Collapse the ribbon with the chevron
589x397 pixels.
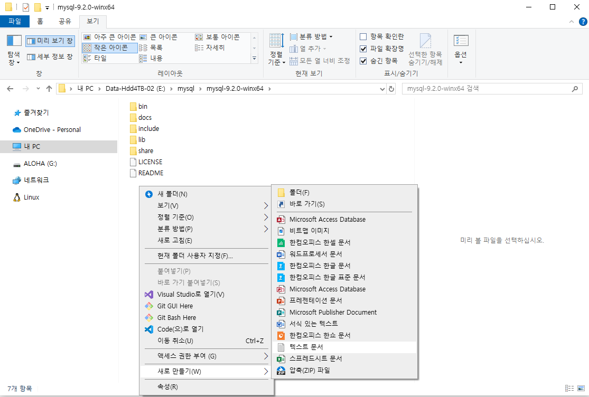coord(572,22)
